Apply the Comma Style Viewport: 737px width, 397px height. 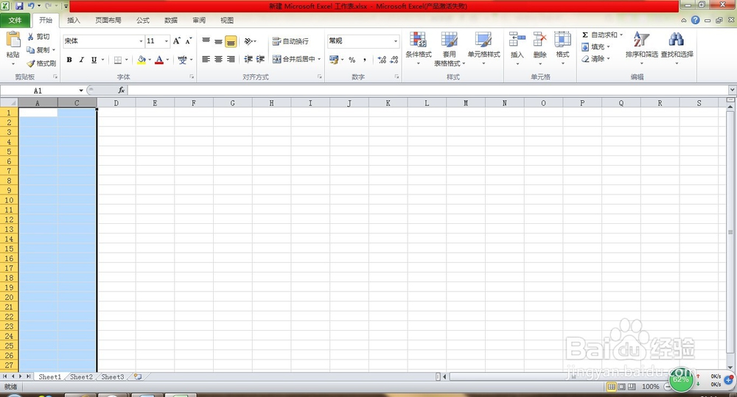tap(364, 60)
